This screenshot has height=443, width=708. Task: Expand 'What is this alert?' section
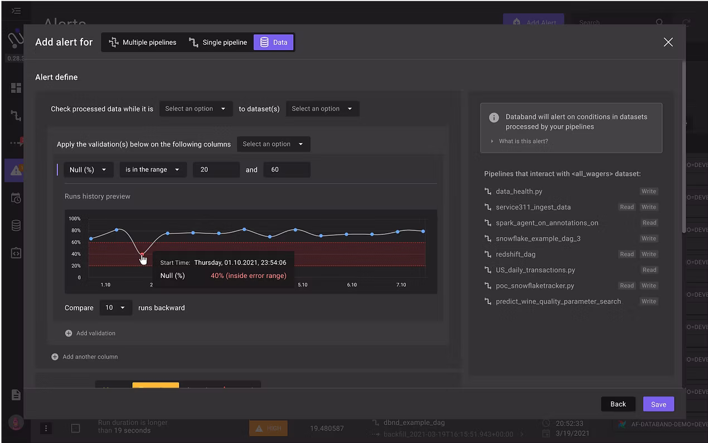pyautogui.click(x=520, y=141)
